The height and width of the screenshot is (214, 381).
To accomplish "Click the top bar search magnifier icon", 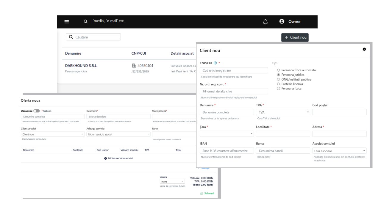I will (x=85, y=21).
